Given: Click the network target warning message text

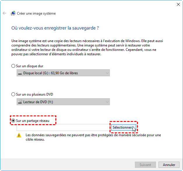Looking at the screenshot, I should click(93, 137).
